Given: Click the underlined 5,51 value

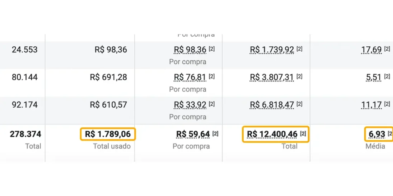Looking at the screenshot, I should coord(373,77).
